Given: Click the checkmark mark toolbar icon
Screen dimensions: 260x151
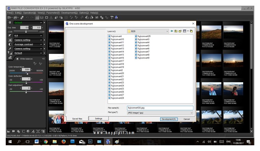Looking at the screenshot, I should (x=97, y=18).
